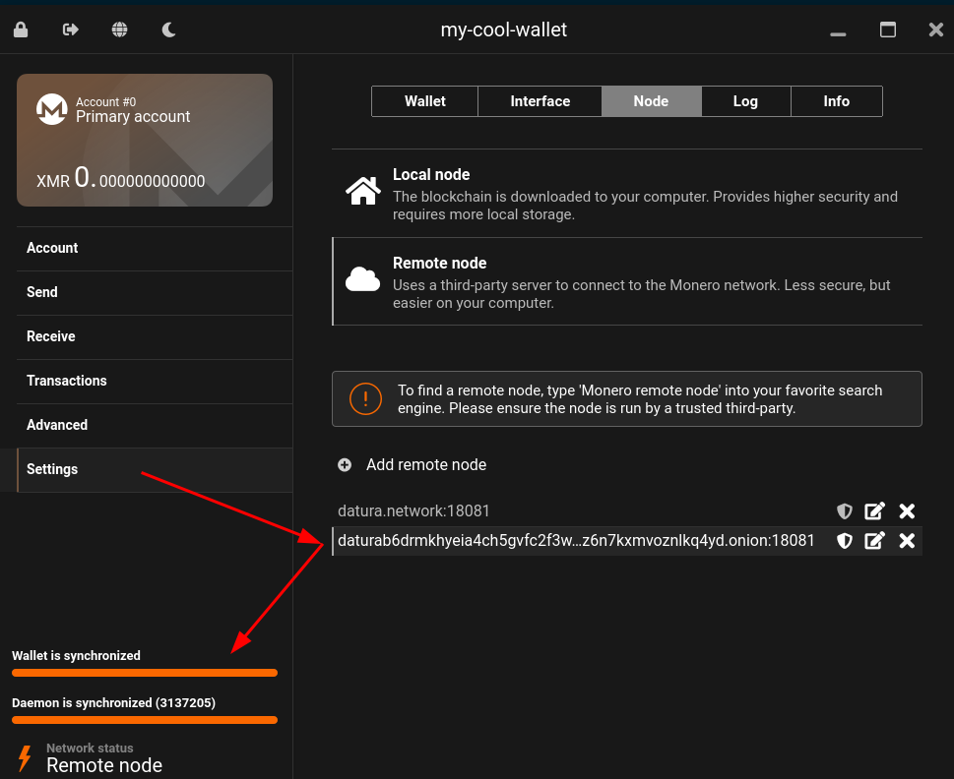Edit the datura.network:18081 node
954x779 pixels.
[875, 511]
